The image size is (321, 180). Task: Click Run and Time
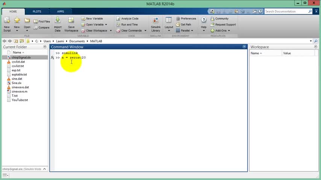click(x=127, y=24)
